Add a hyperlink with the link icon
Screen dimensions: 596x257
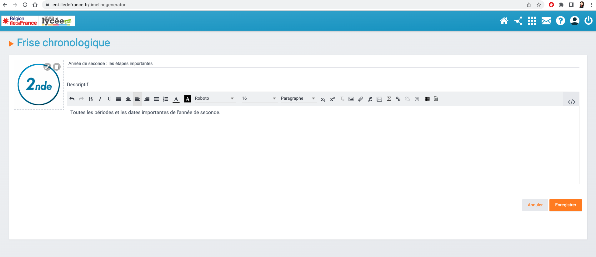[x=398, y=99]
